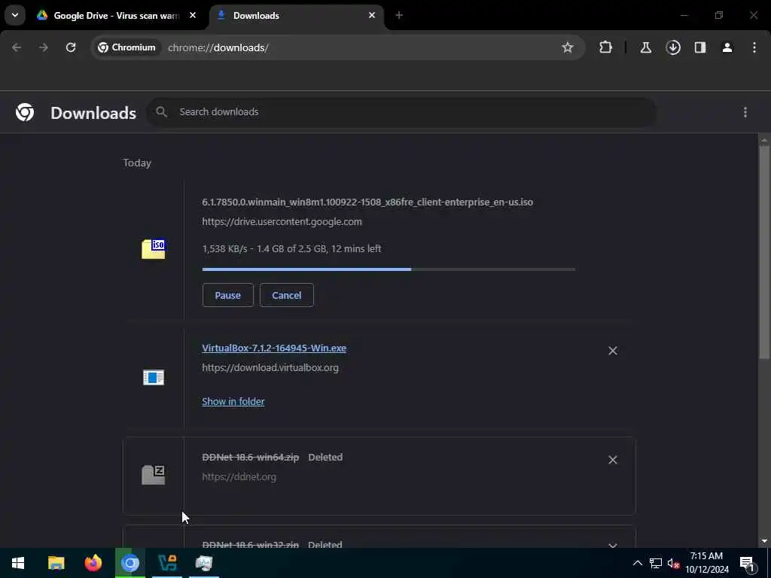Screen dimensions: 771x578
Task: Open the Downloads page more actions menu
Action: coord(745,113)
